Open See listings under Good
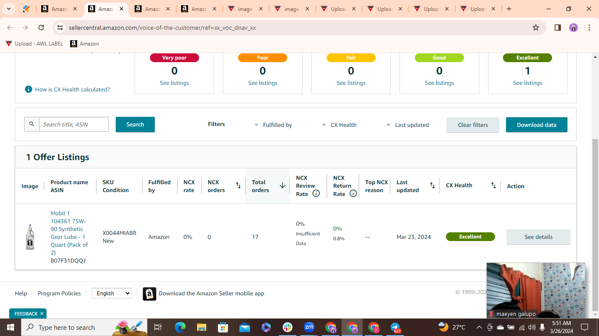599x336 pixels. point(439,83)
